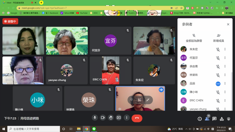Screen dimensions: 235x132
Task: Leave the call with the red button
Action: (137, 118)
